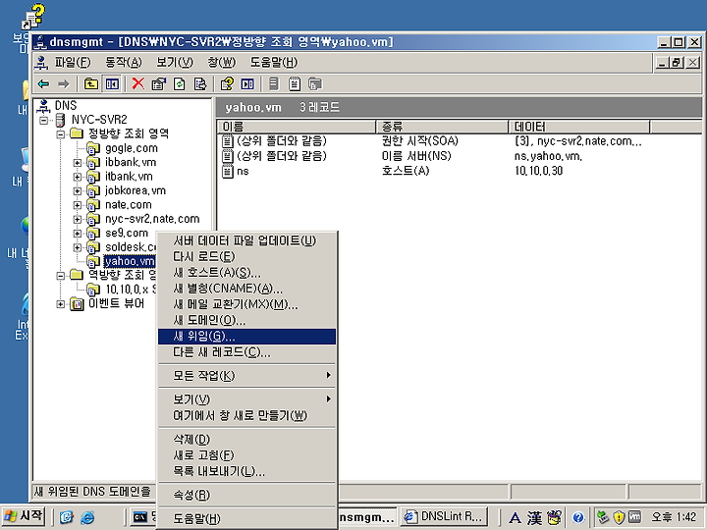Choose 새 메일 교환기(MX)(M)... entry

[x=247, y=304]
